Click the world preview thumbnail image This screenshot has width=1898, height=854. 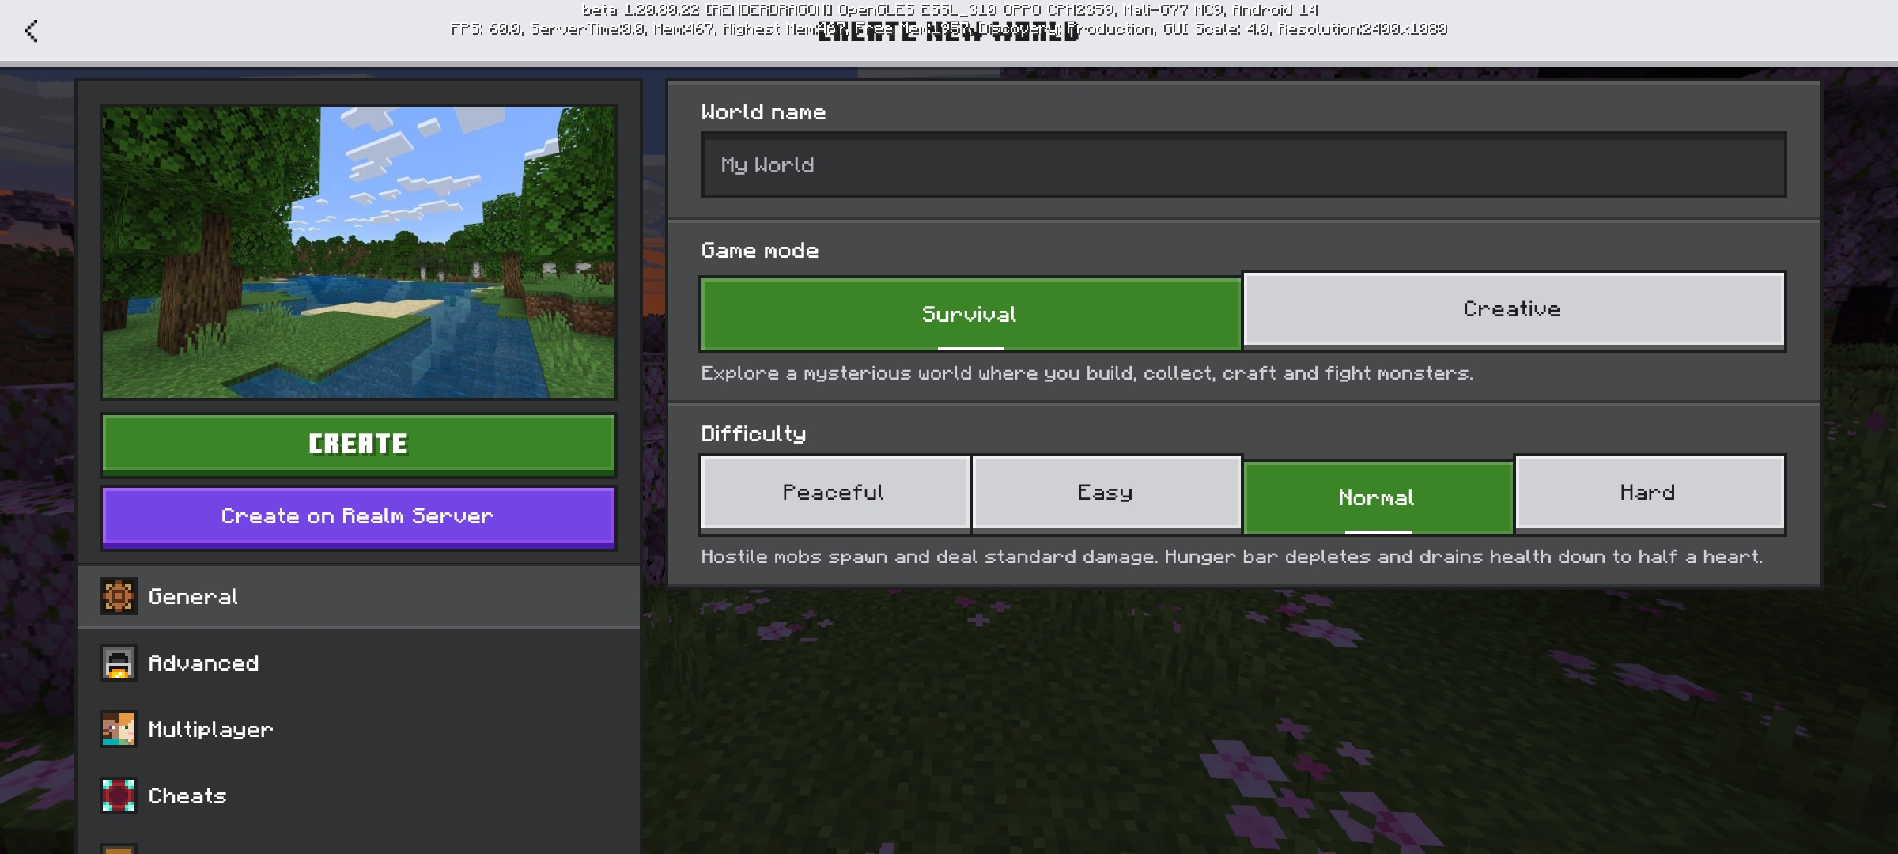pyautogui.click(x=357, y=251)
